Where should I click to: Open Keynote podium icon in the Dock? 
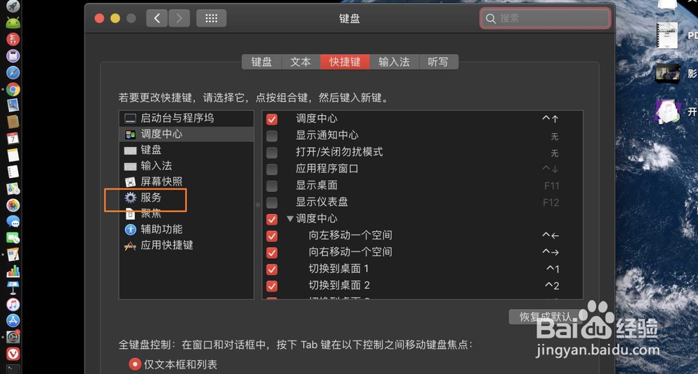click(13, 287)
